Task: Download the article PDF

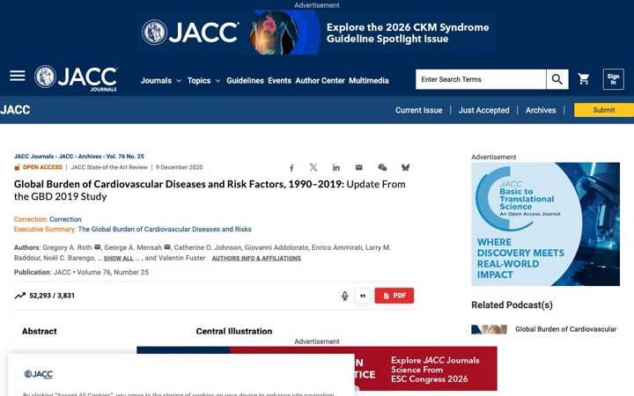Action: 394,296
